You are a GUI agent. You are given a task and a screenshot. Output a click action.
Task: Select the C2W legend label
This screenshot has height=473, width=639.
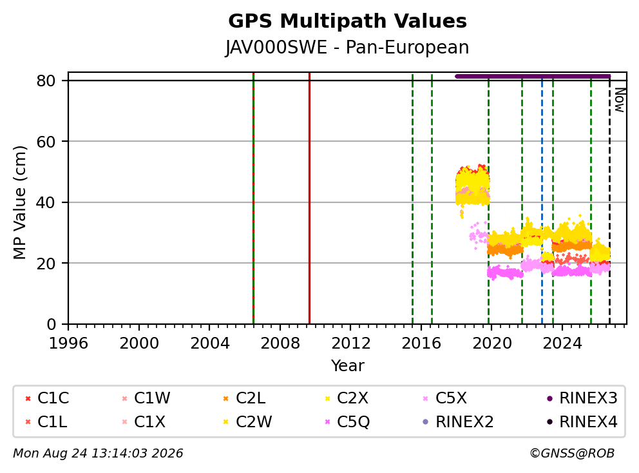pyautogui.click(x=254, y=421)
